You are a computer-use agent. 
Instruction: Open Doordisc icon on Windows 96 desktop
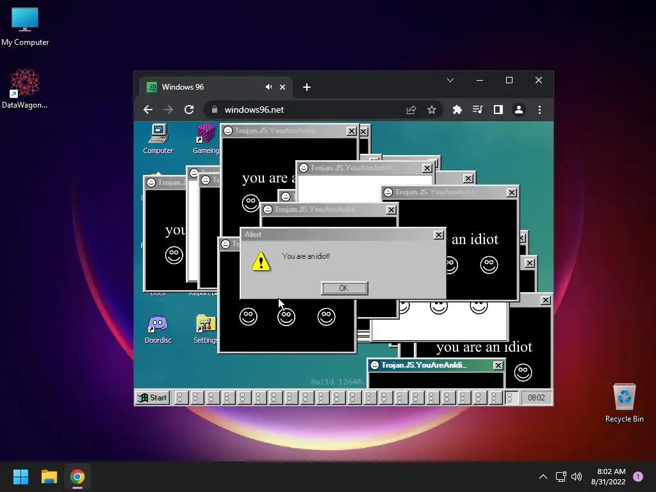coord(158,329)
